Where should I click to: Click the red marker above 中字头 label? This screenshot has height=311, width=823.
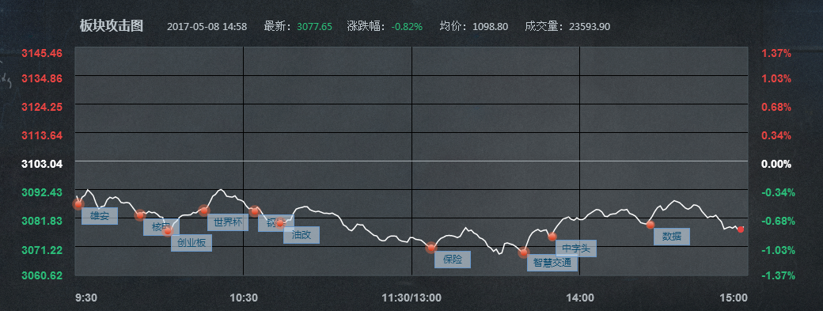point(552,237)
